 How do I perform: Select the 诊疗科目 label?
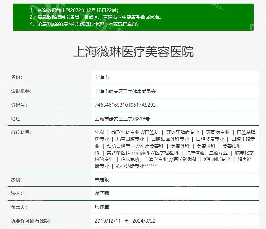(21, 132)
